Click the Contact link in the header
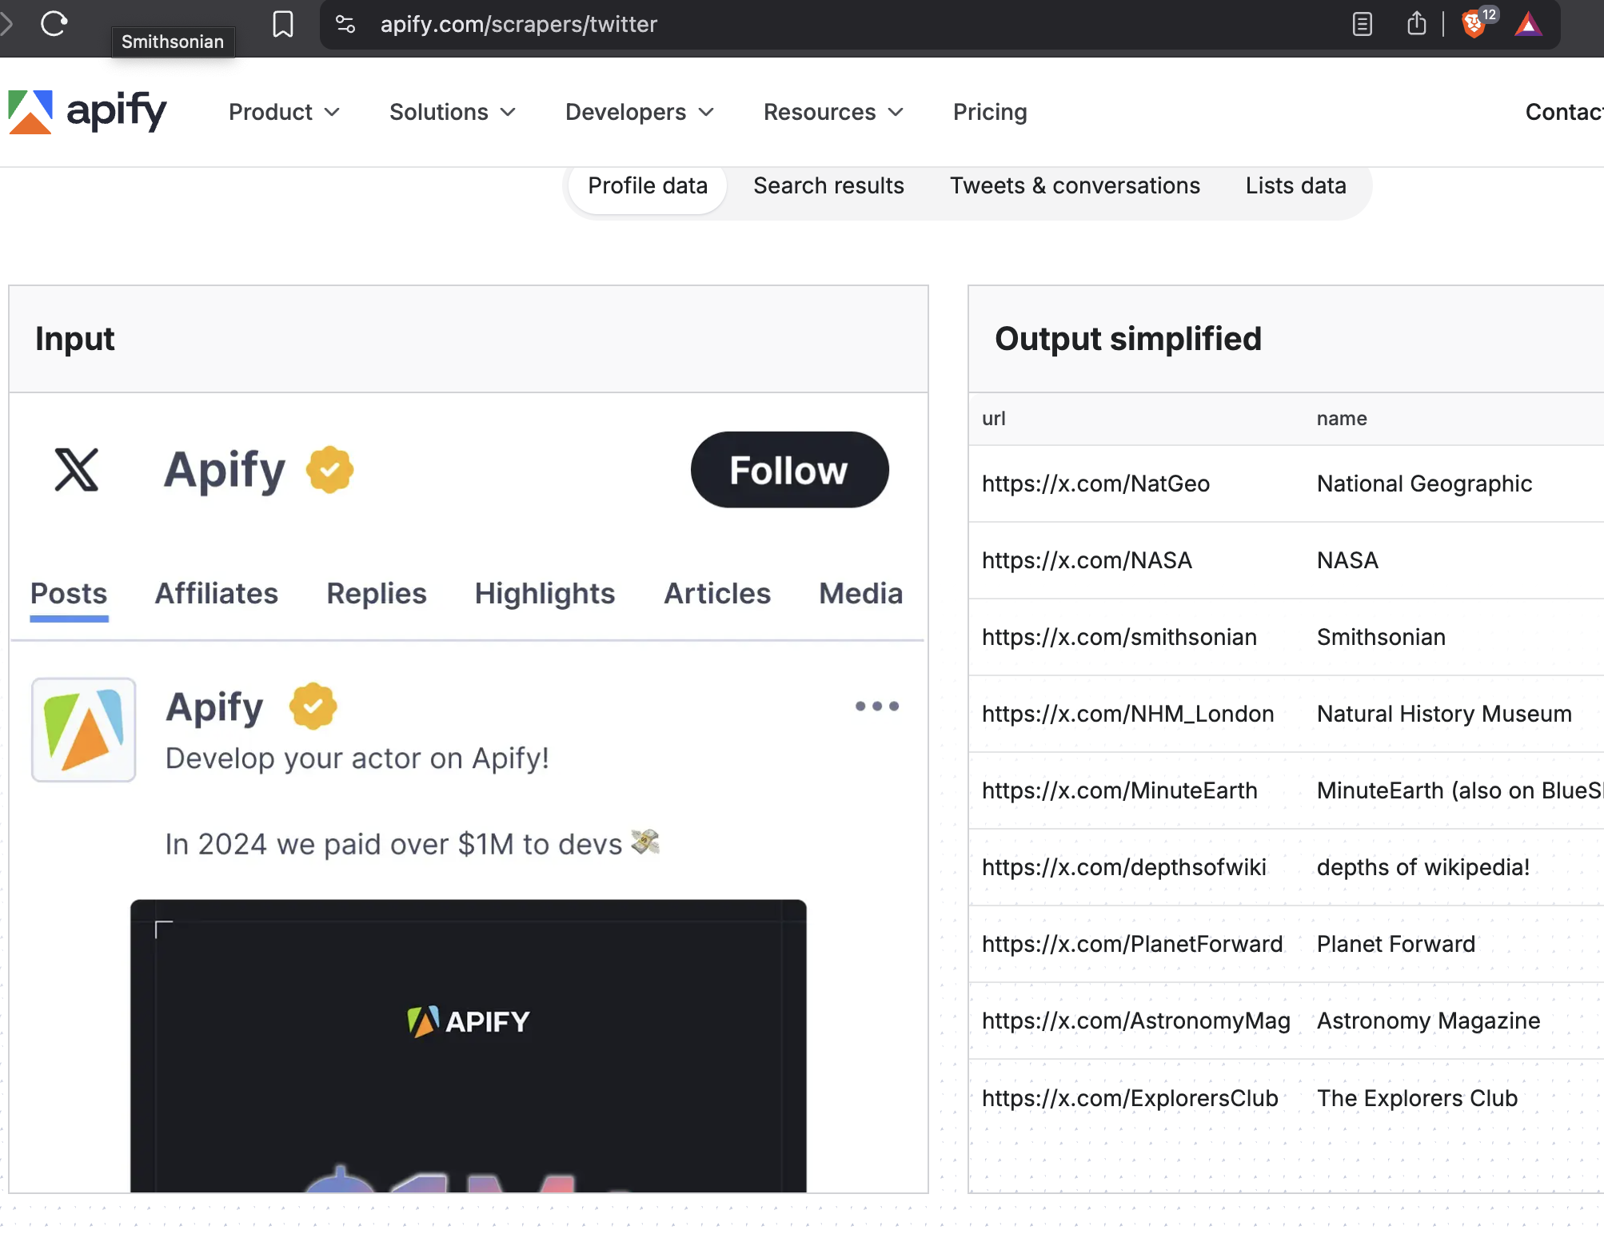The height and width of the screenshot is (1234, 1604). 1564,112
